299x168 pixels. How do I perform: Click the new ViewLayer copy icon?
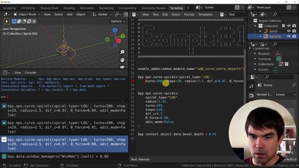point(289,7)
